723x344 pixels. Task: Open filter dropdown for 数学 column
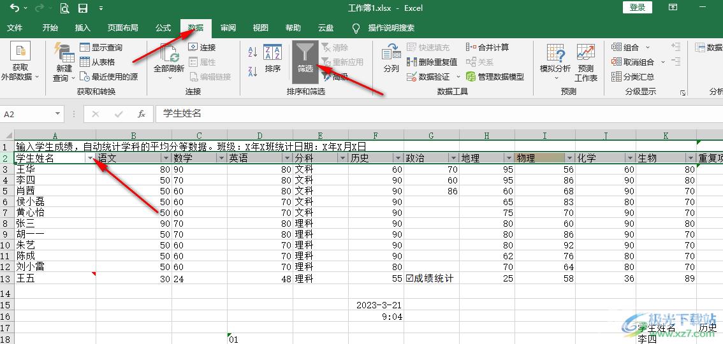point(221,159)
